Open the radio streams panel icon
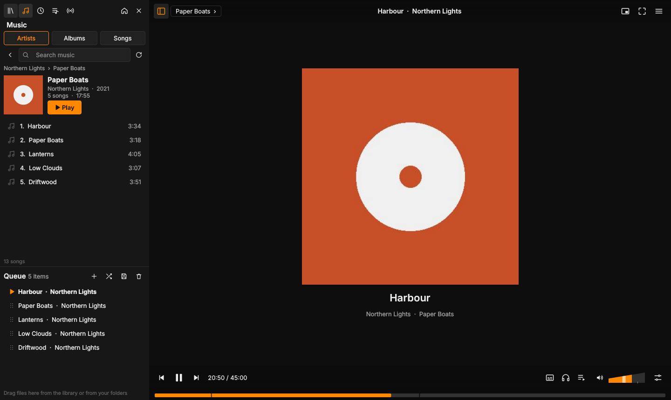671x400 pixels. point(70,11)
